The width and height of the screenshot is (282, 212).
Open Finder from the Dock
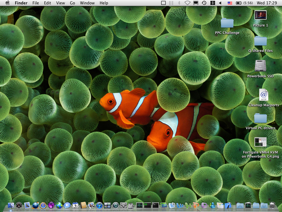coord(11,205)
